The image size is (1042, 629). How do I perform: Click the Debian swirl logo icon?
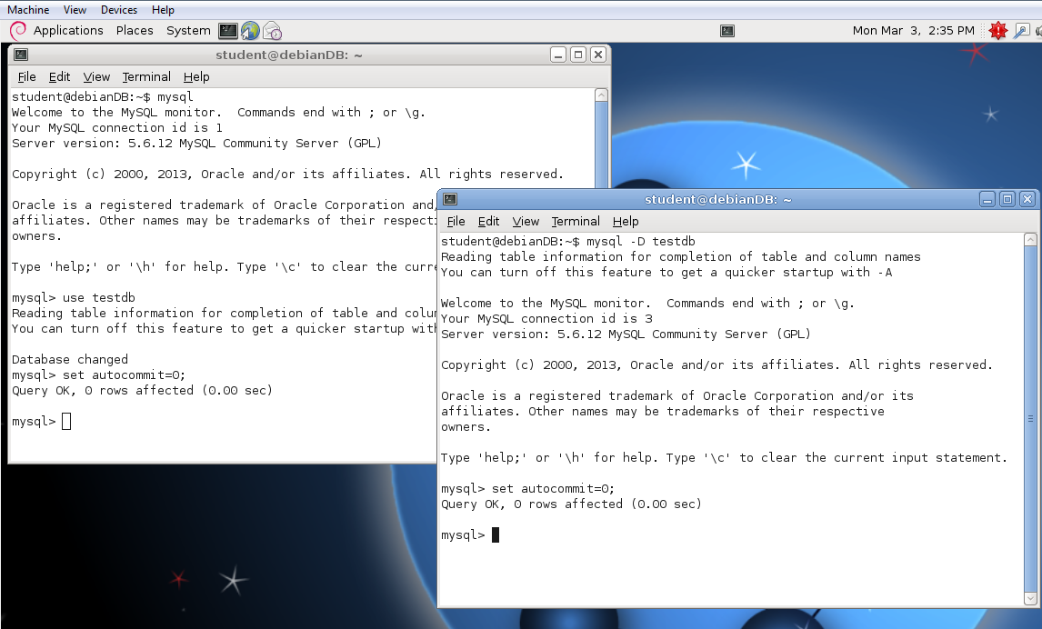click(x=18, y=31)
